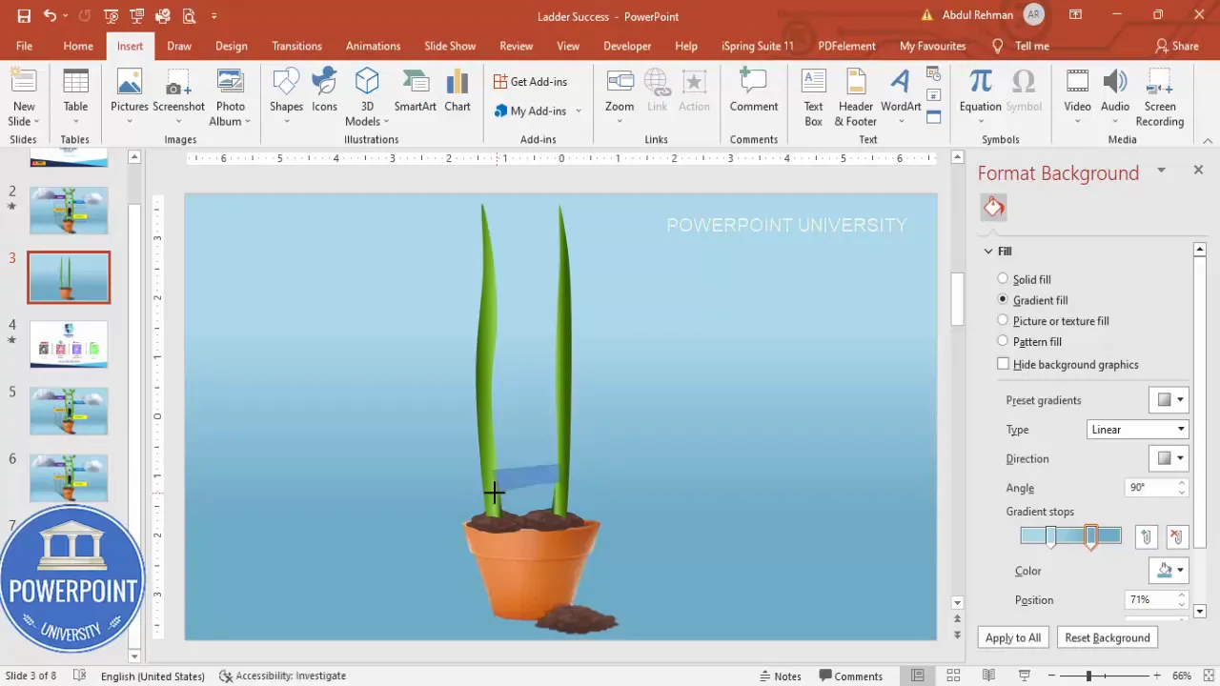Add a Comment
1220x686 pixels.
click(x=754, y=91)
